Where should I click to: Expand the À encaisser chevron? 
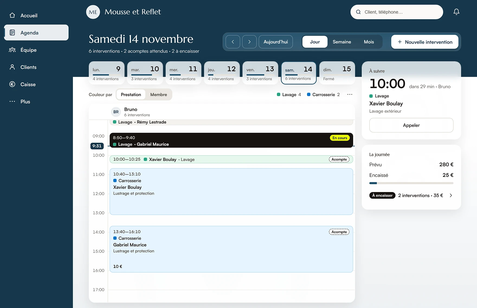(451, 195)
